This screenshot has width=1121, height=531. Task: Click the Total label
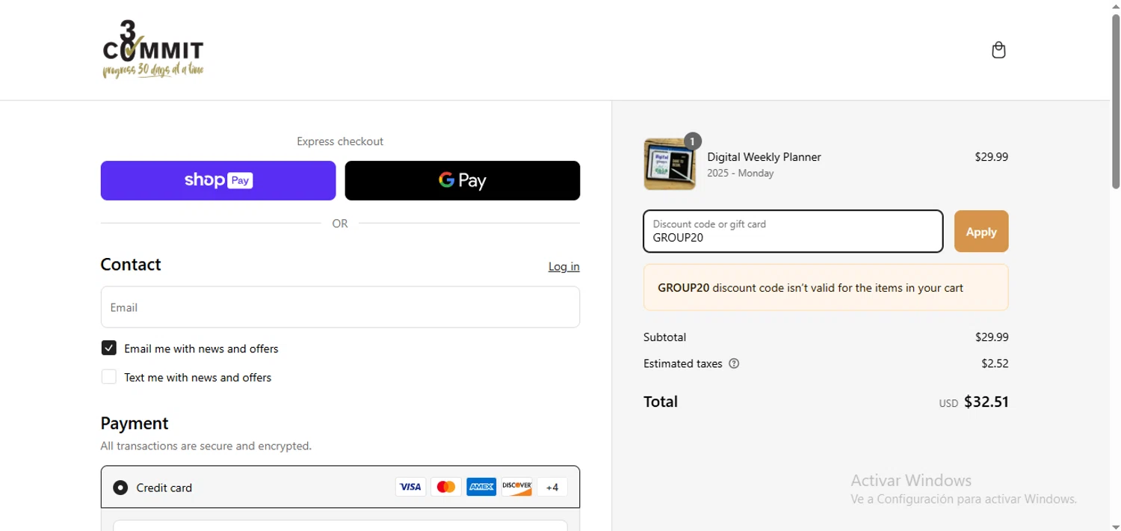point(661,402)
